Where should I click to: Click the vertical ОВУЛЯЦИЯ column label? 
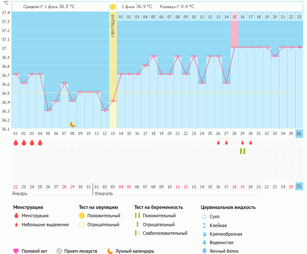pos(113,26)
